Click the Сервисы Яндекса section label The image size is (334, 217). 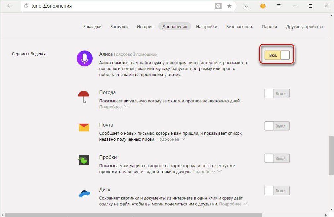29,54
